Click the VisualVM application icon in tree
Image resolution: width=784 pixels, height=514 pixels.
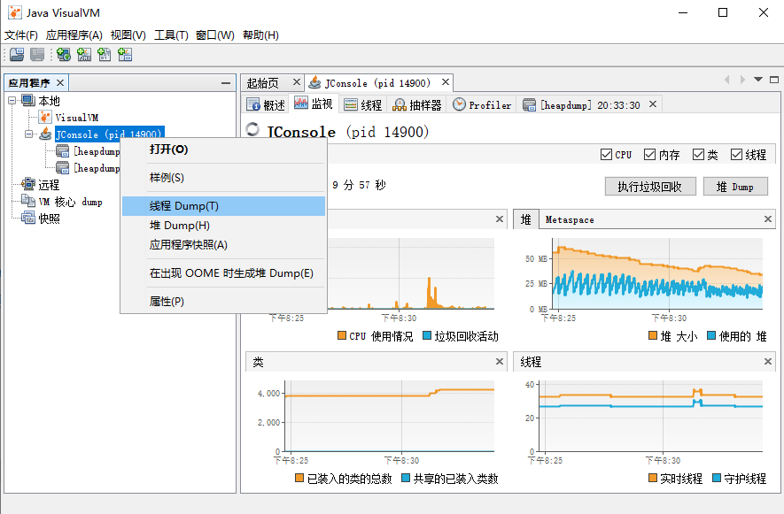coord(45,118)
